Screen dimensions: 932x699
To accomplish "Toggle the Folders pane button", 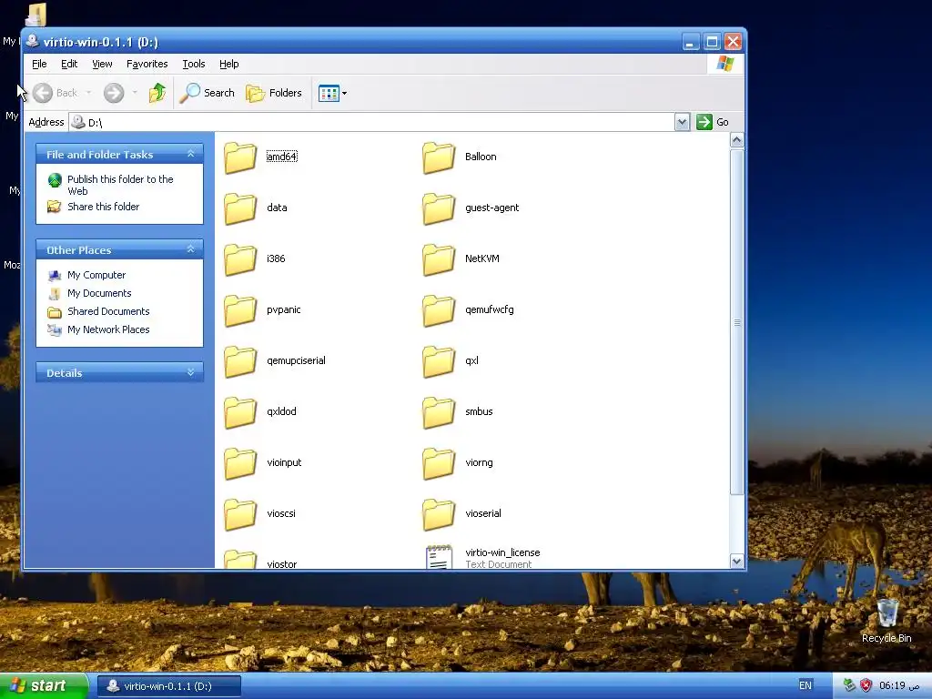I will [x=274, y=93].
